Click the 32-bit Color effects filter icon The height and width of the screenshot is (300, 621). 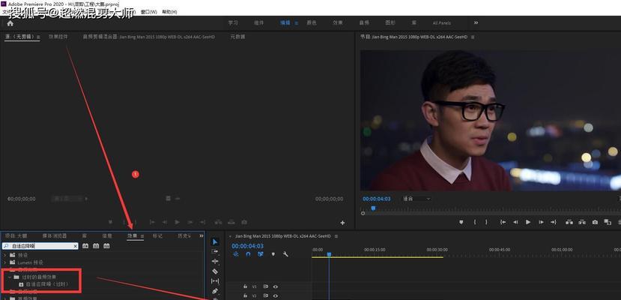[96, 246]
